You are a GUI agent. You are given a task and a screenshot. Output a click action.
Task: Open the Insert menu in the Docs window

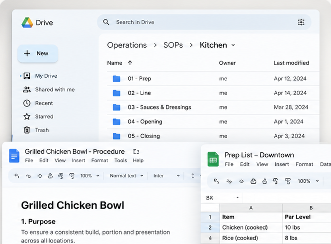click(x=79, y=160)
